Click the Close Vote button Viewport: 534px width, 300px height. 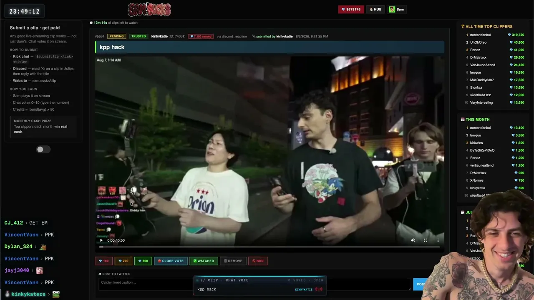[171, 261]
